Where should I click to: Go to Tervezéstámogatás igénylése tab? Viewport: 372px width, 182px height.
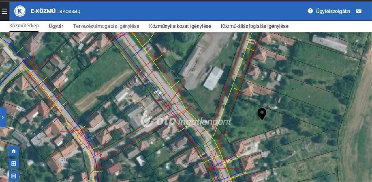click(x=106, y=26)
